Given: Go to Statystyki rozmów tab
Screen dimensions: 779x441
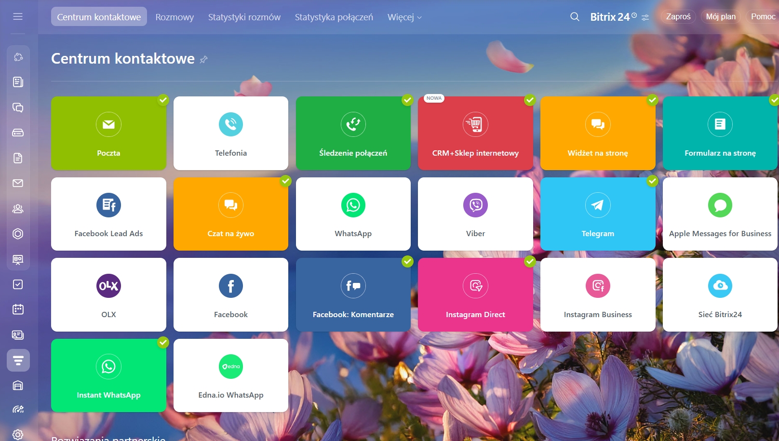Looking at the screenshot, I should [x=244, y=17].
